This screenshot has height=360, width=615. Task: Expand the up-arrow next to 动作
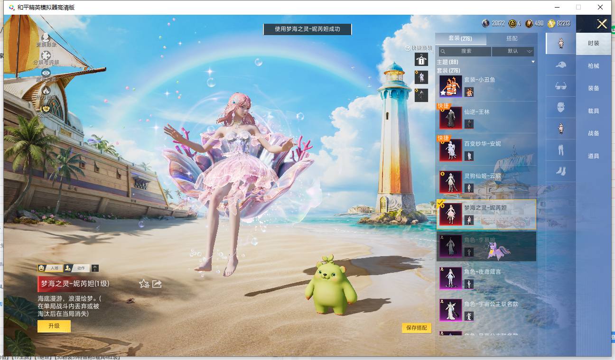click(x=95, y=268)
